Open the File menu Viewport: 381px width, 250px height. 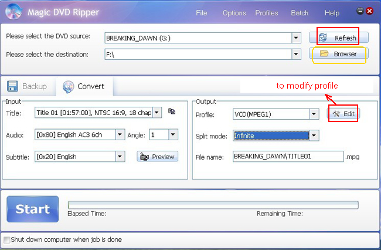[x=202, y=13]
